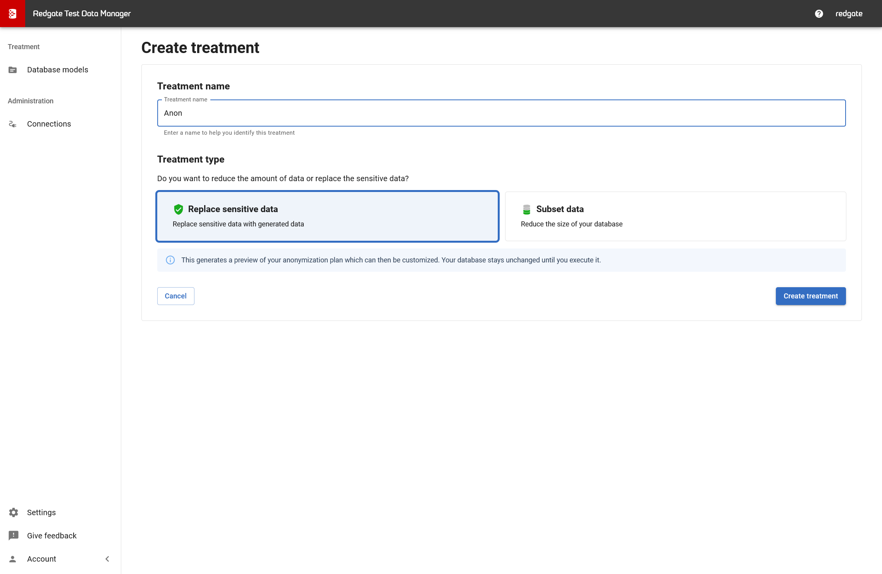This screenshot has height=574, width=882.
Task: Focus the Treatment name text field
Action: point(501,113)
